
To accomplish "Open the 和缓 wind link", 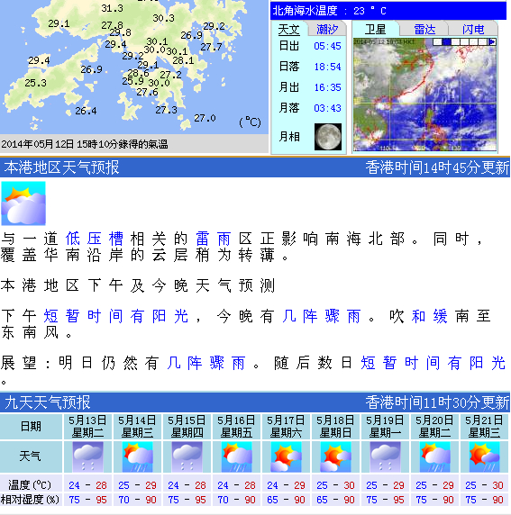I will [429, 317].
